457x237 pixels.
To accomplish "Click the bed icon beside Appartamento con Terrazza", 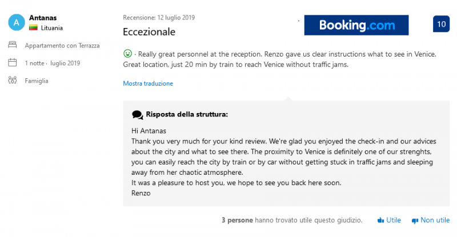I will (13, 45).
